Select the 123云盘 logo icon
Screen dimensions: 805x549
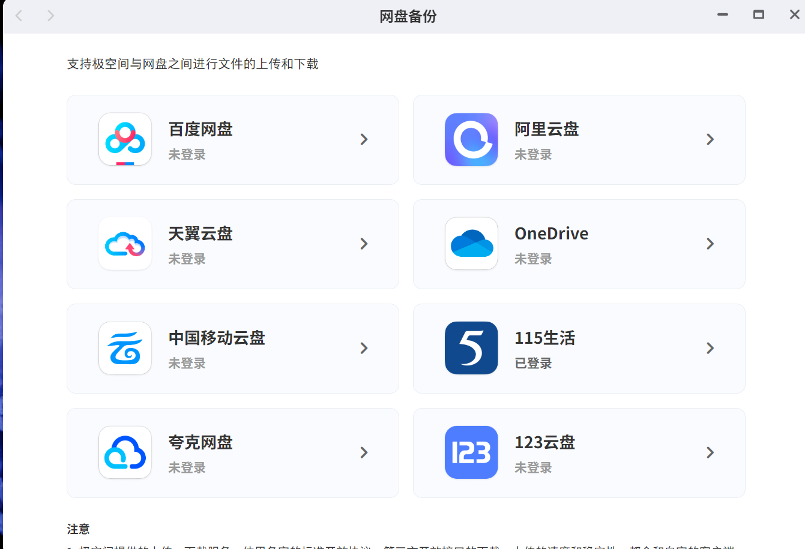point(471,452)
